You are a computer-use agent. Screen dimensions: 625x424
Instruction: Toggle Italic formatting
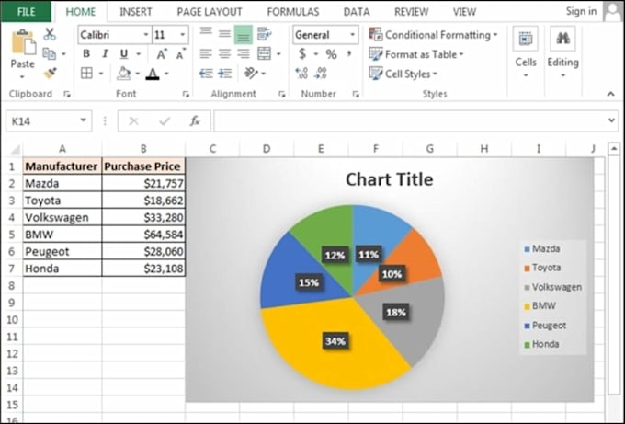(x=105, y=54)
